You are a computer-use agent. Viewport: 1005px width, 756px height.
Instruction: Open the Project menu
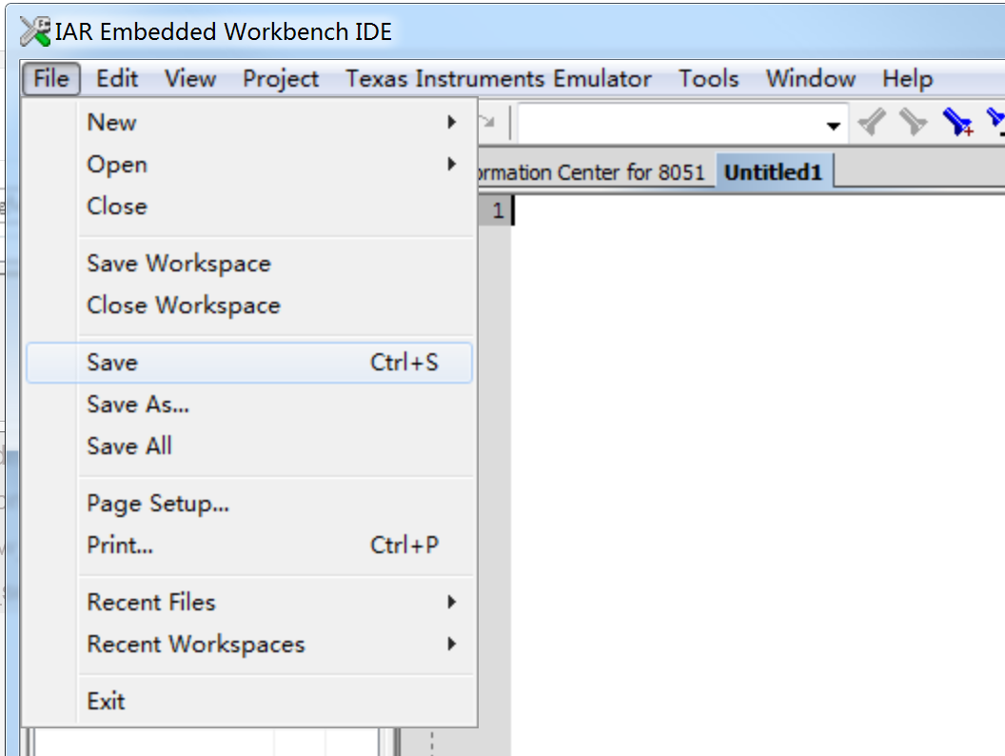(281, 78)
